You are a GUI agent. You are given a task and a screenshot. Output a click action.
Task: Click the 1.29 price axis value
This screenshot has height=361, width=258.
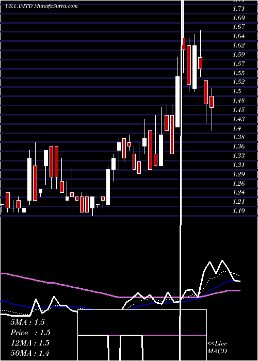point(238,174)
